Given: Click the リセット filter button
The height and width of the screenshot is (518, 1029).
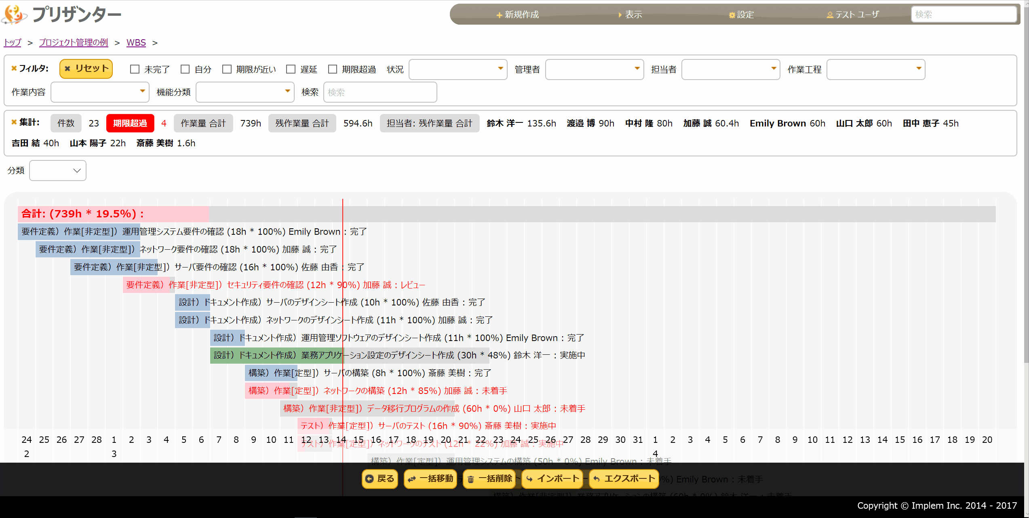Looking at the screenshot, I should [x=86, y=69].
